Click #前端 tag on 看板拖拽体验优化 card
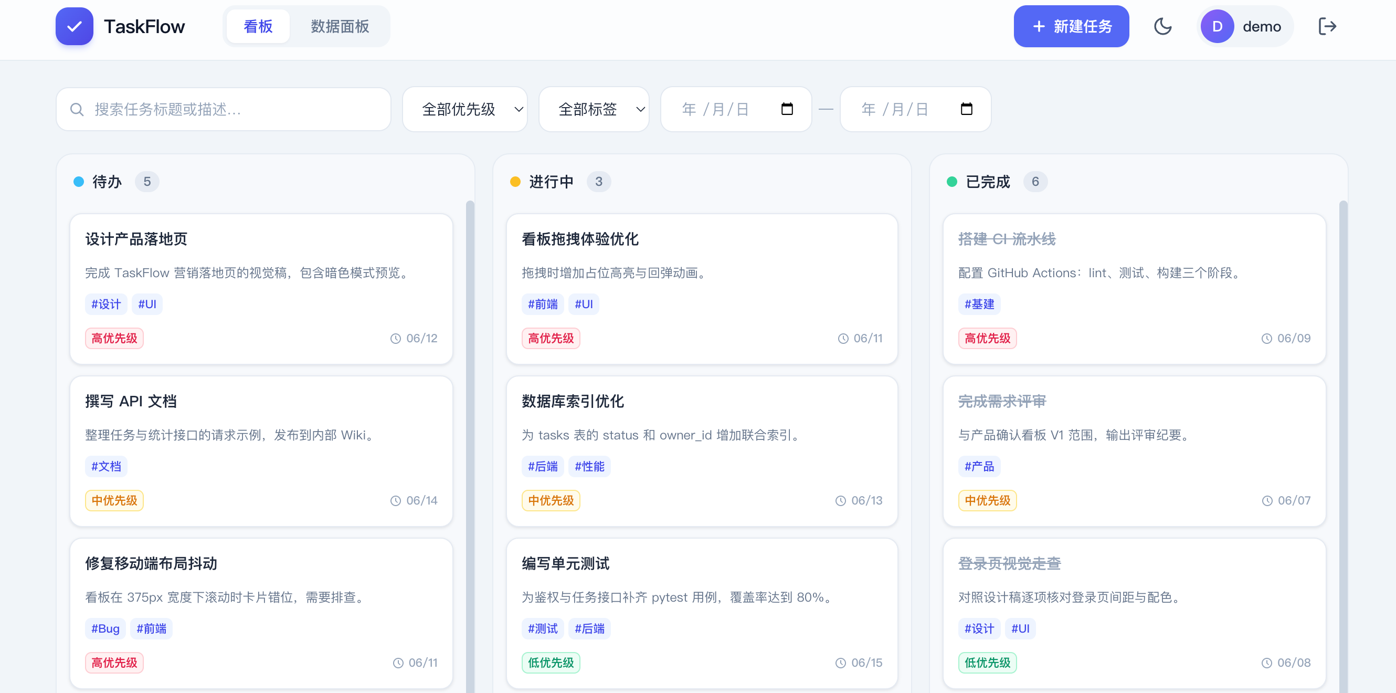 [x=543, y=304]
